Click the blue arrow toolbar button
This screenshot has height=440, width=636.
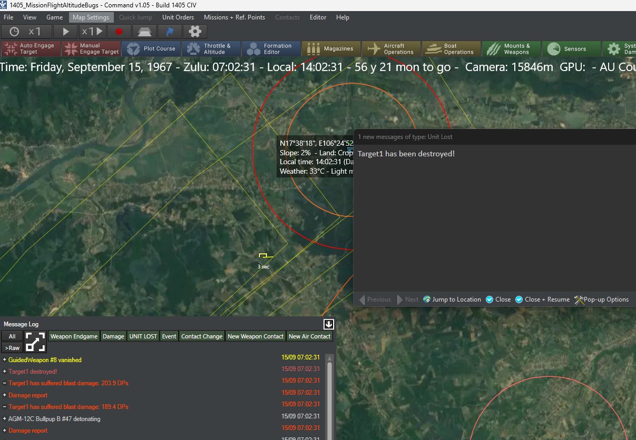click(x=170, y=32)
